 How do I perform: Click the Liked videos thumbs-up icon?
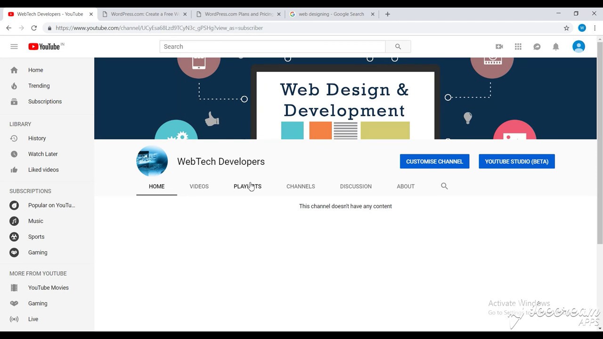click(14, 170)
